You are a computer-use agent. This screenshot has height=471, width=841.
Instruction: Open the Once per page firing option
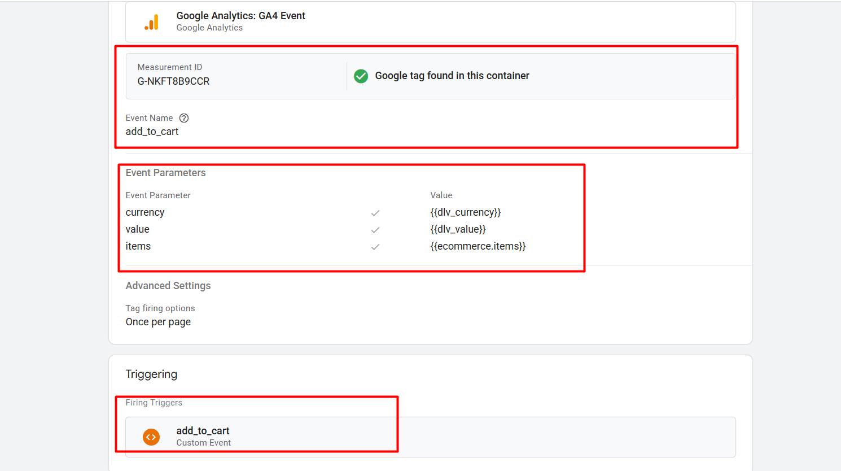pos(158,322)
